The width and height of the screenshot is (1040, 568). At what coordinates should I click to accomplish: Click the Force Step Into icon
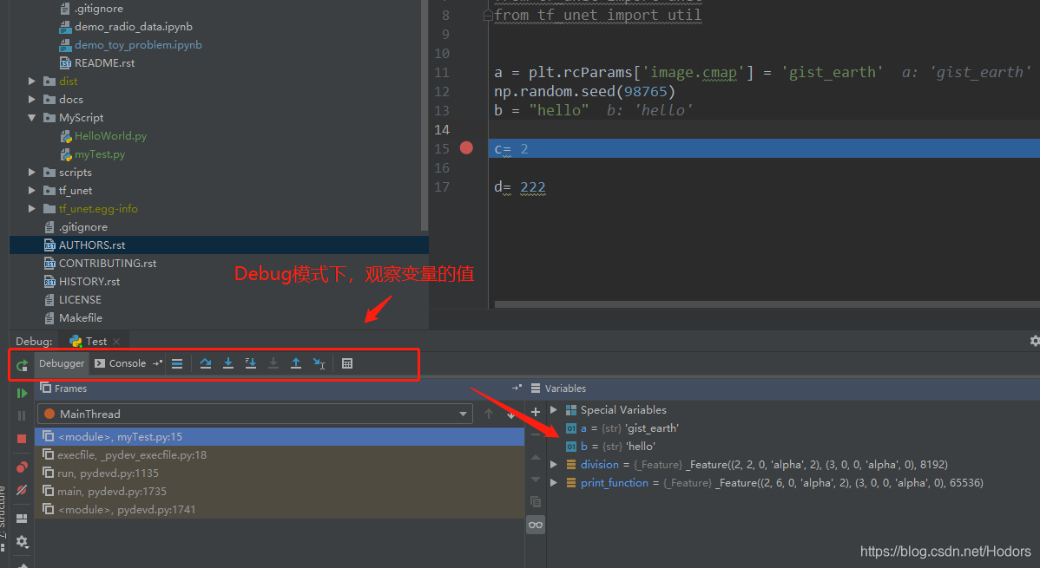click(273, 363)
